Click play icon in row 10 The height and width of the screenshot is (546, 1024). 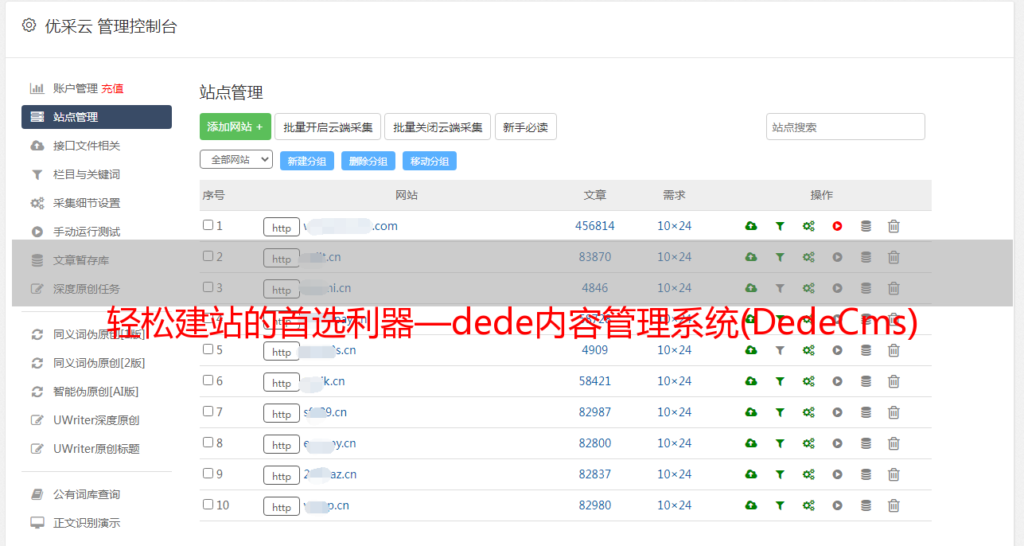tap(837, 505)
